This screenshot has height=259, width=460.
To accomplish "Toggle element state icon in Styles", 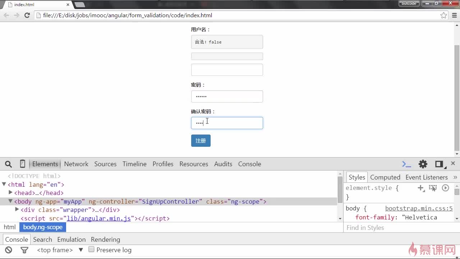I will click(x=433, y=188).
